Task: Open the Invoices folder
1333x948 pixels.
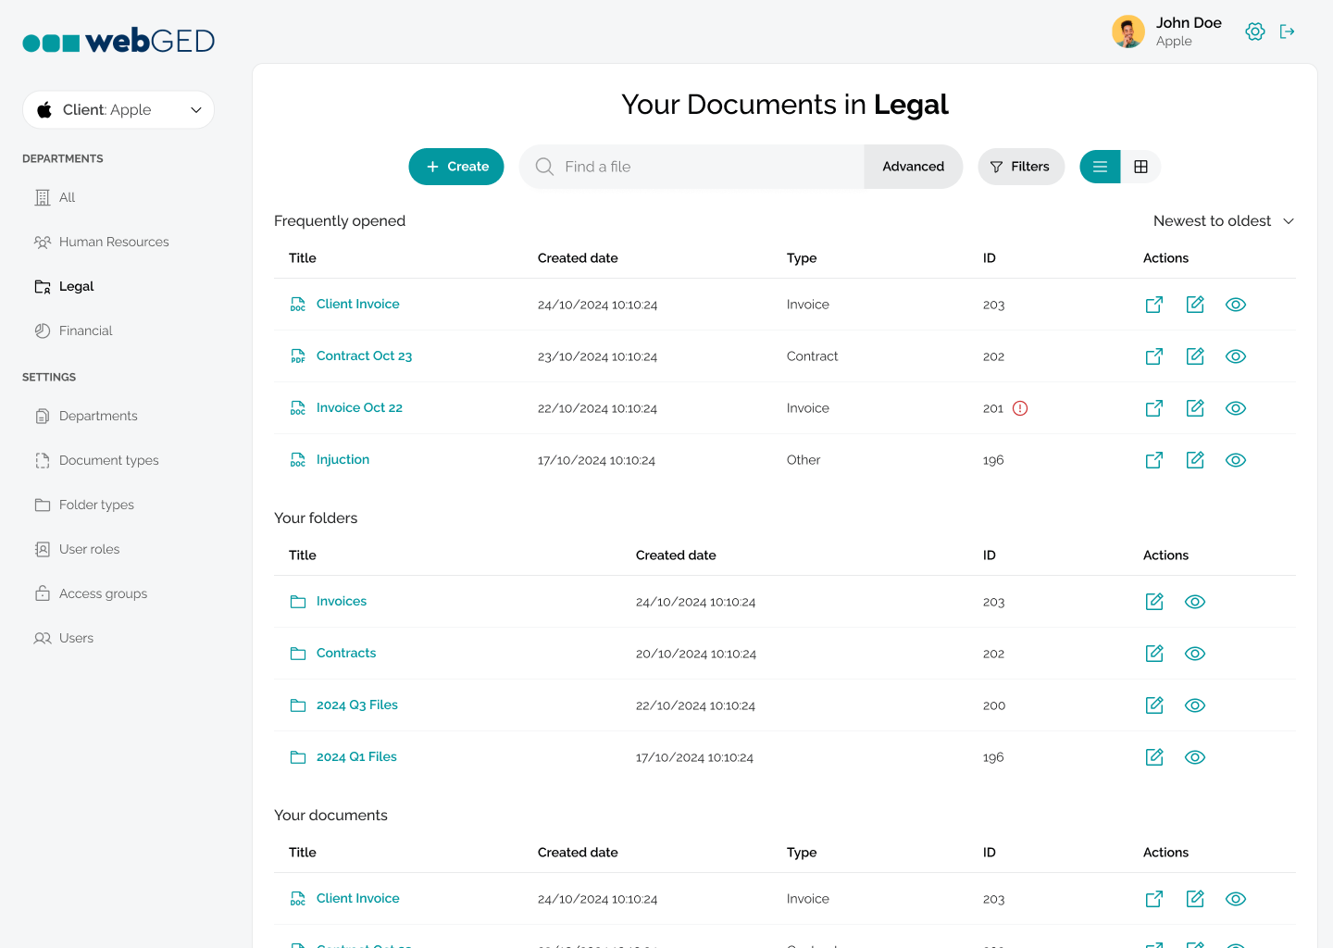Action: click(342, 601)
